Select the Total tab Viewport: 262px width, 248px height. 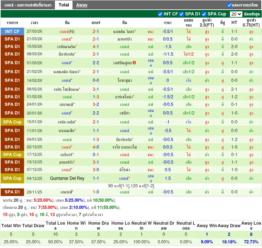(x=64, y=5)
